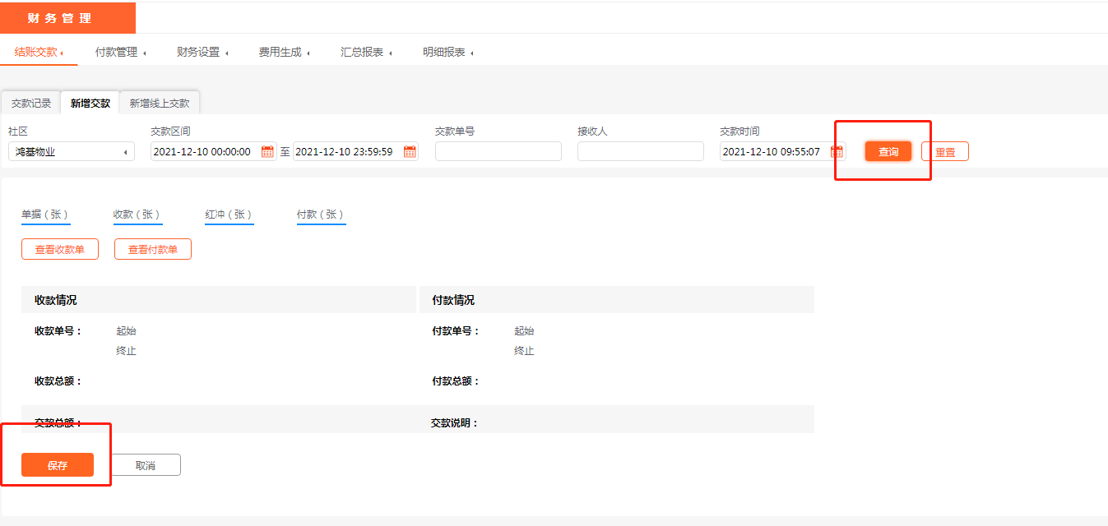Screen dimensions: 1108x526
Task: Open calendar for payment interval start date
Action: pyautogui.click(x=267, y=151)
